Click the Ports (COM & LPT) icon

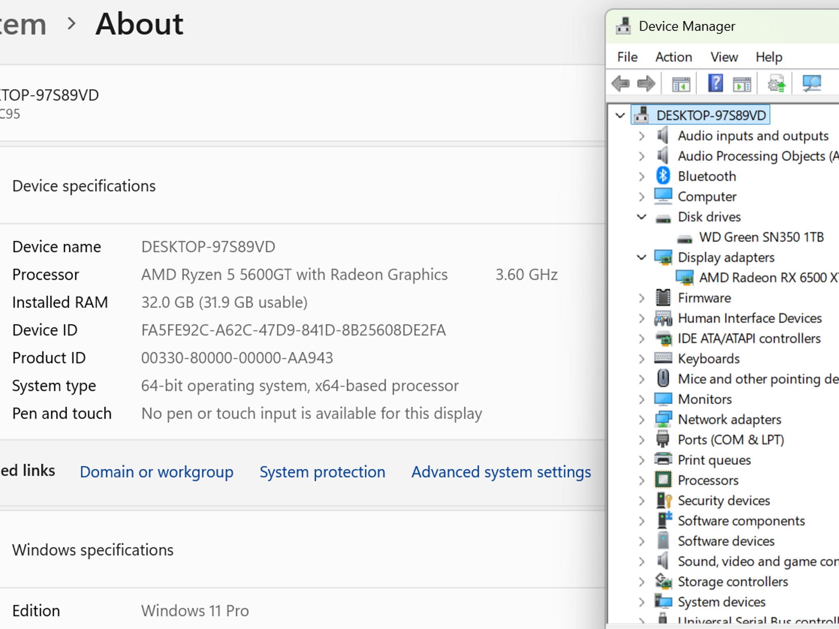(663, 439)
